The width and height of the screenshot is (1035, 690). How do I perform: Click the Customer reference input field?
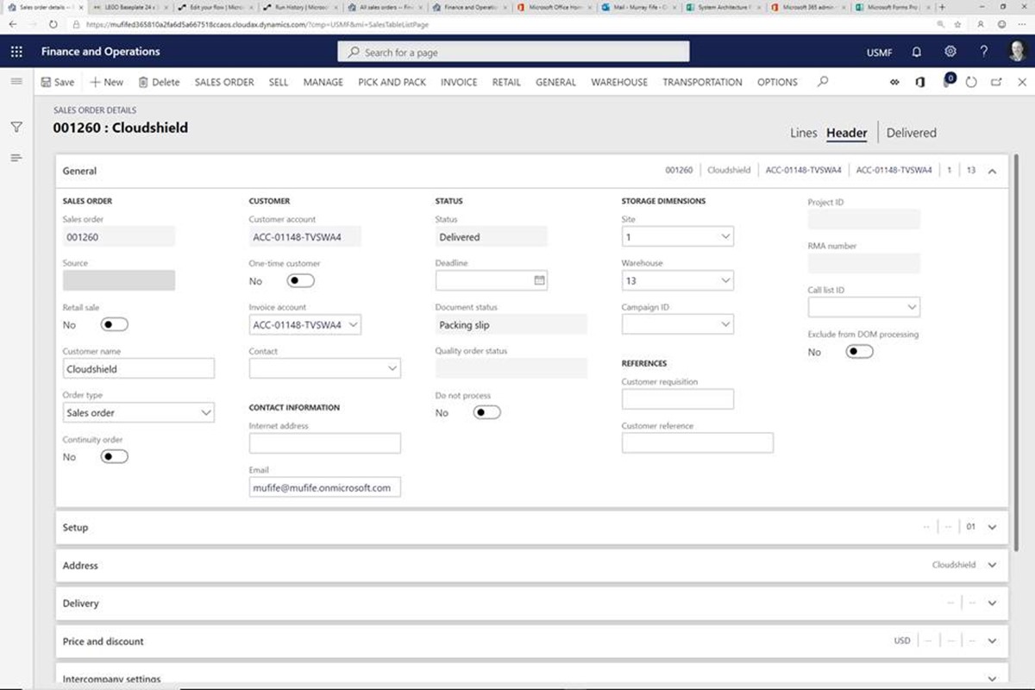(x=697, y=443)
